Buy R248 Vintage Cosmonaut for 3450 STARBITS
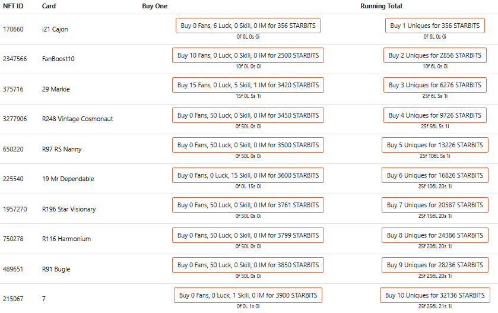 248,115
